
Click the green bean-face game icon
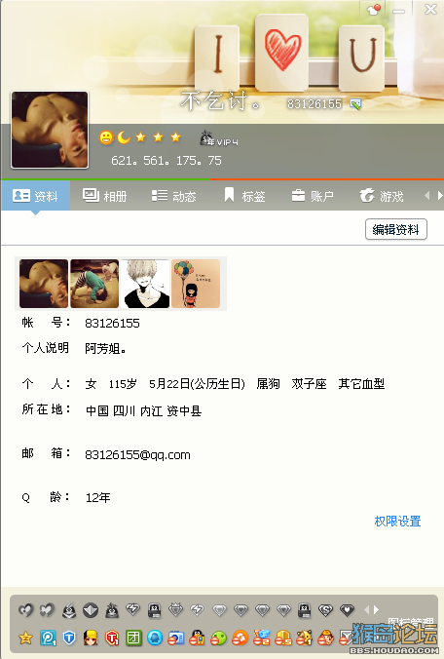[x=219, y=638]
